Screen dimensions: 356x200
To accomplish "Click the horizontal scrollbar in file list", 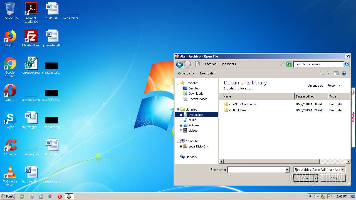I will [x=272, y=161].
